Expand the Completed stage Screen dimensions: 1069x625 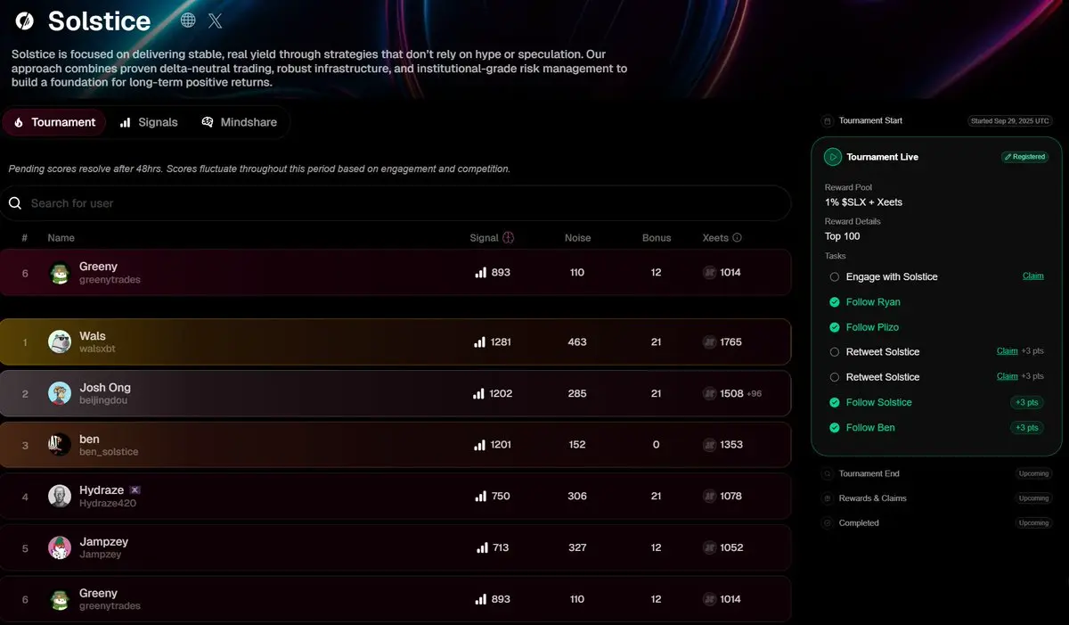point(859,523)
